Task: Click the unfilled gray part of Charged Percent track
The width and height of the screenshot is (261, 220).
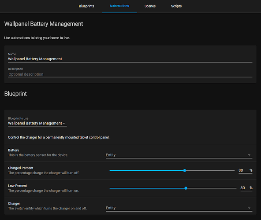Action: (210, 170)
